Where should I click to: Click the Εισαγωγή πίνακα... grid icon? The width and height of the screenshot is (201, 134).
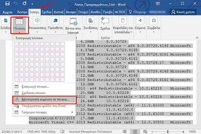pyautogui.click(x=17, y=87)
